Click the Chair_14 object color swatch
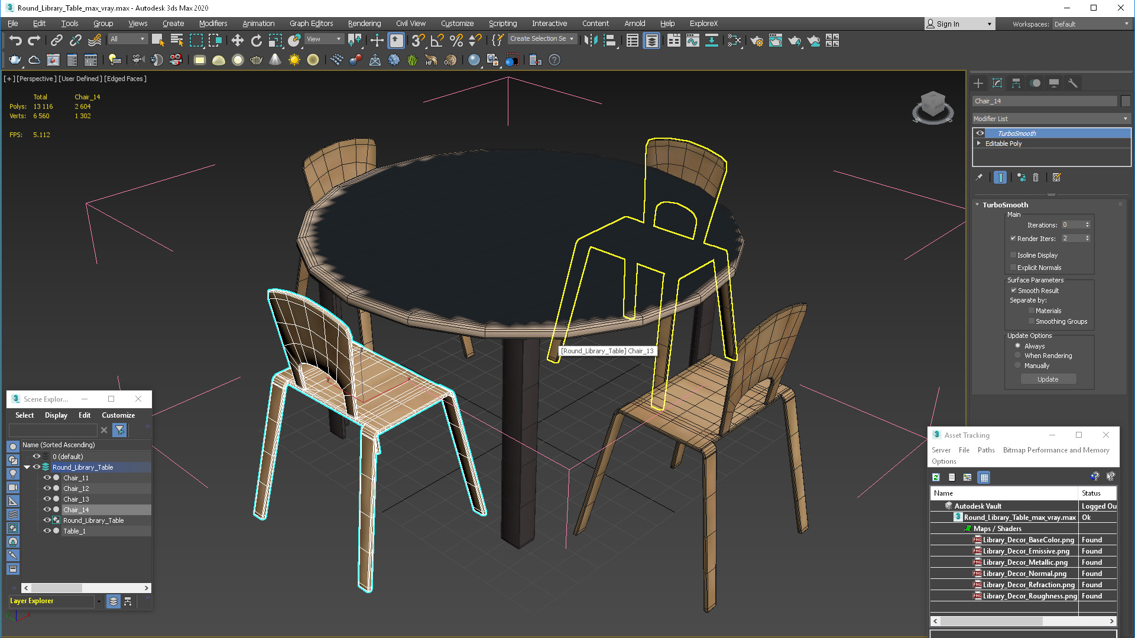The height and width of the screenshot is (638, 1135). (1126, 101)
